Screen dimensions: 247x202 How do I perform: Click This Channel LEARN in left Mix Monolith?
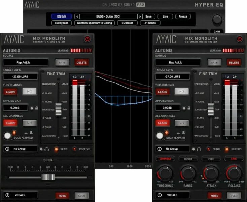(10, 92)
